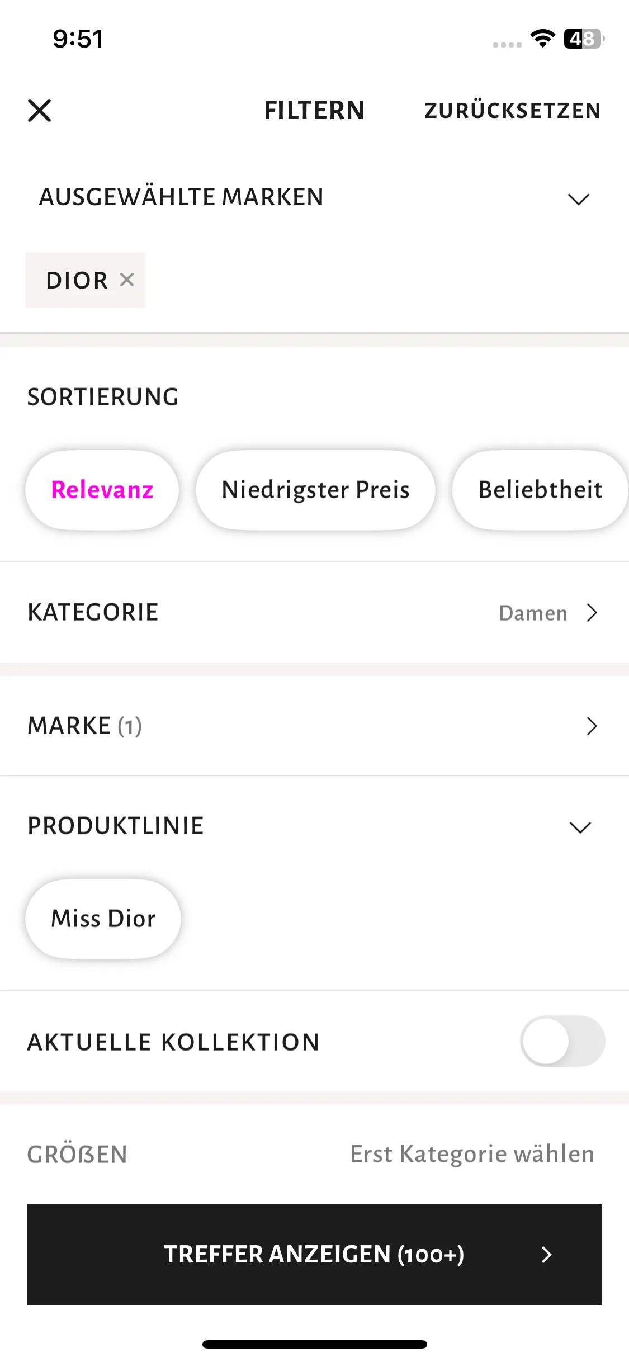Open Kategorie selection showing Damen
Image resolution: width=629 pixels, height=1362 pixels.
[548, 613]
